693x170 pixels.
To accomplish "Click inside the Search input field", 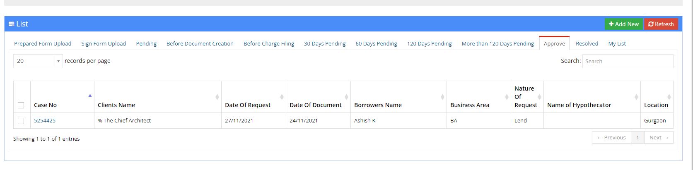I will point(628,61).
